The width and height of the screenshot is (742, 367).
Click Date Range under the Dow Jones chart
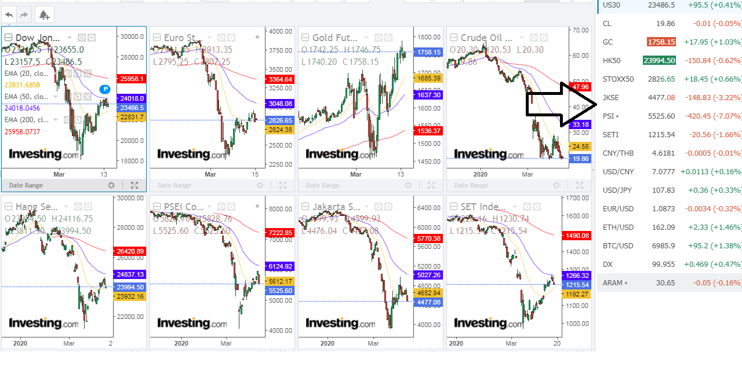coord(25,185)
